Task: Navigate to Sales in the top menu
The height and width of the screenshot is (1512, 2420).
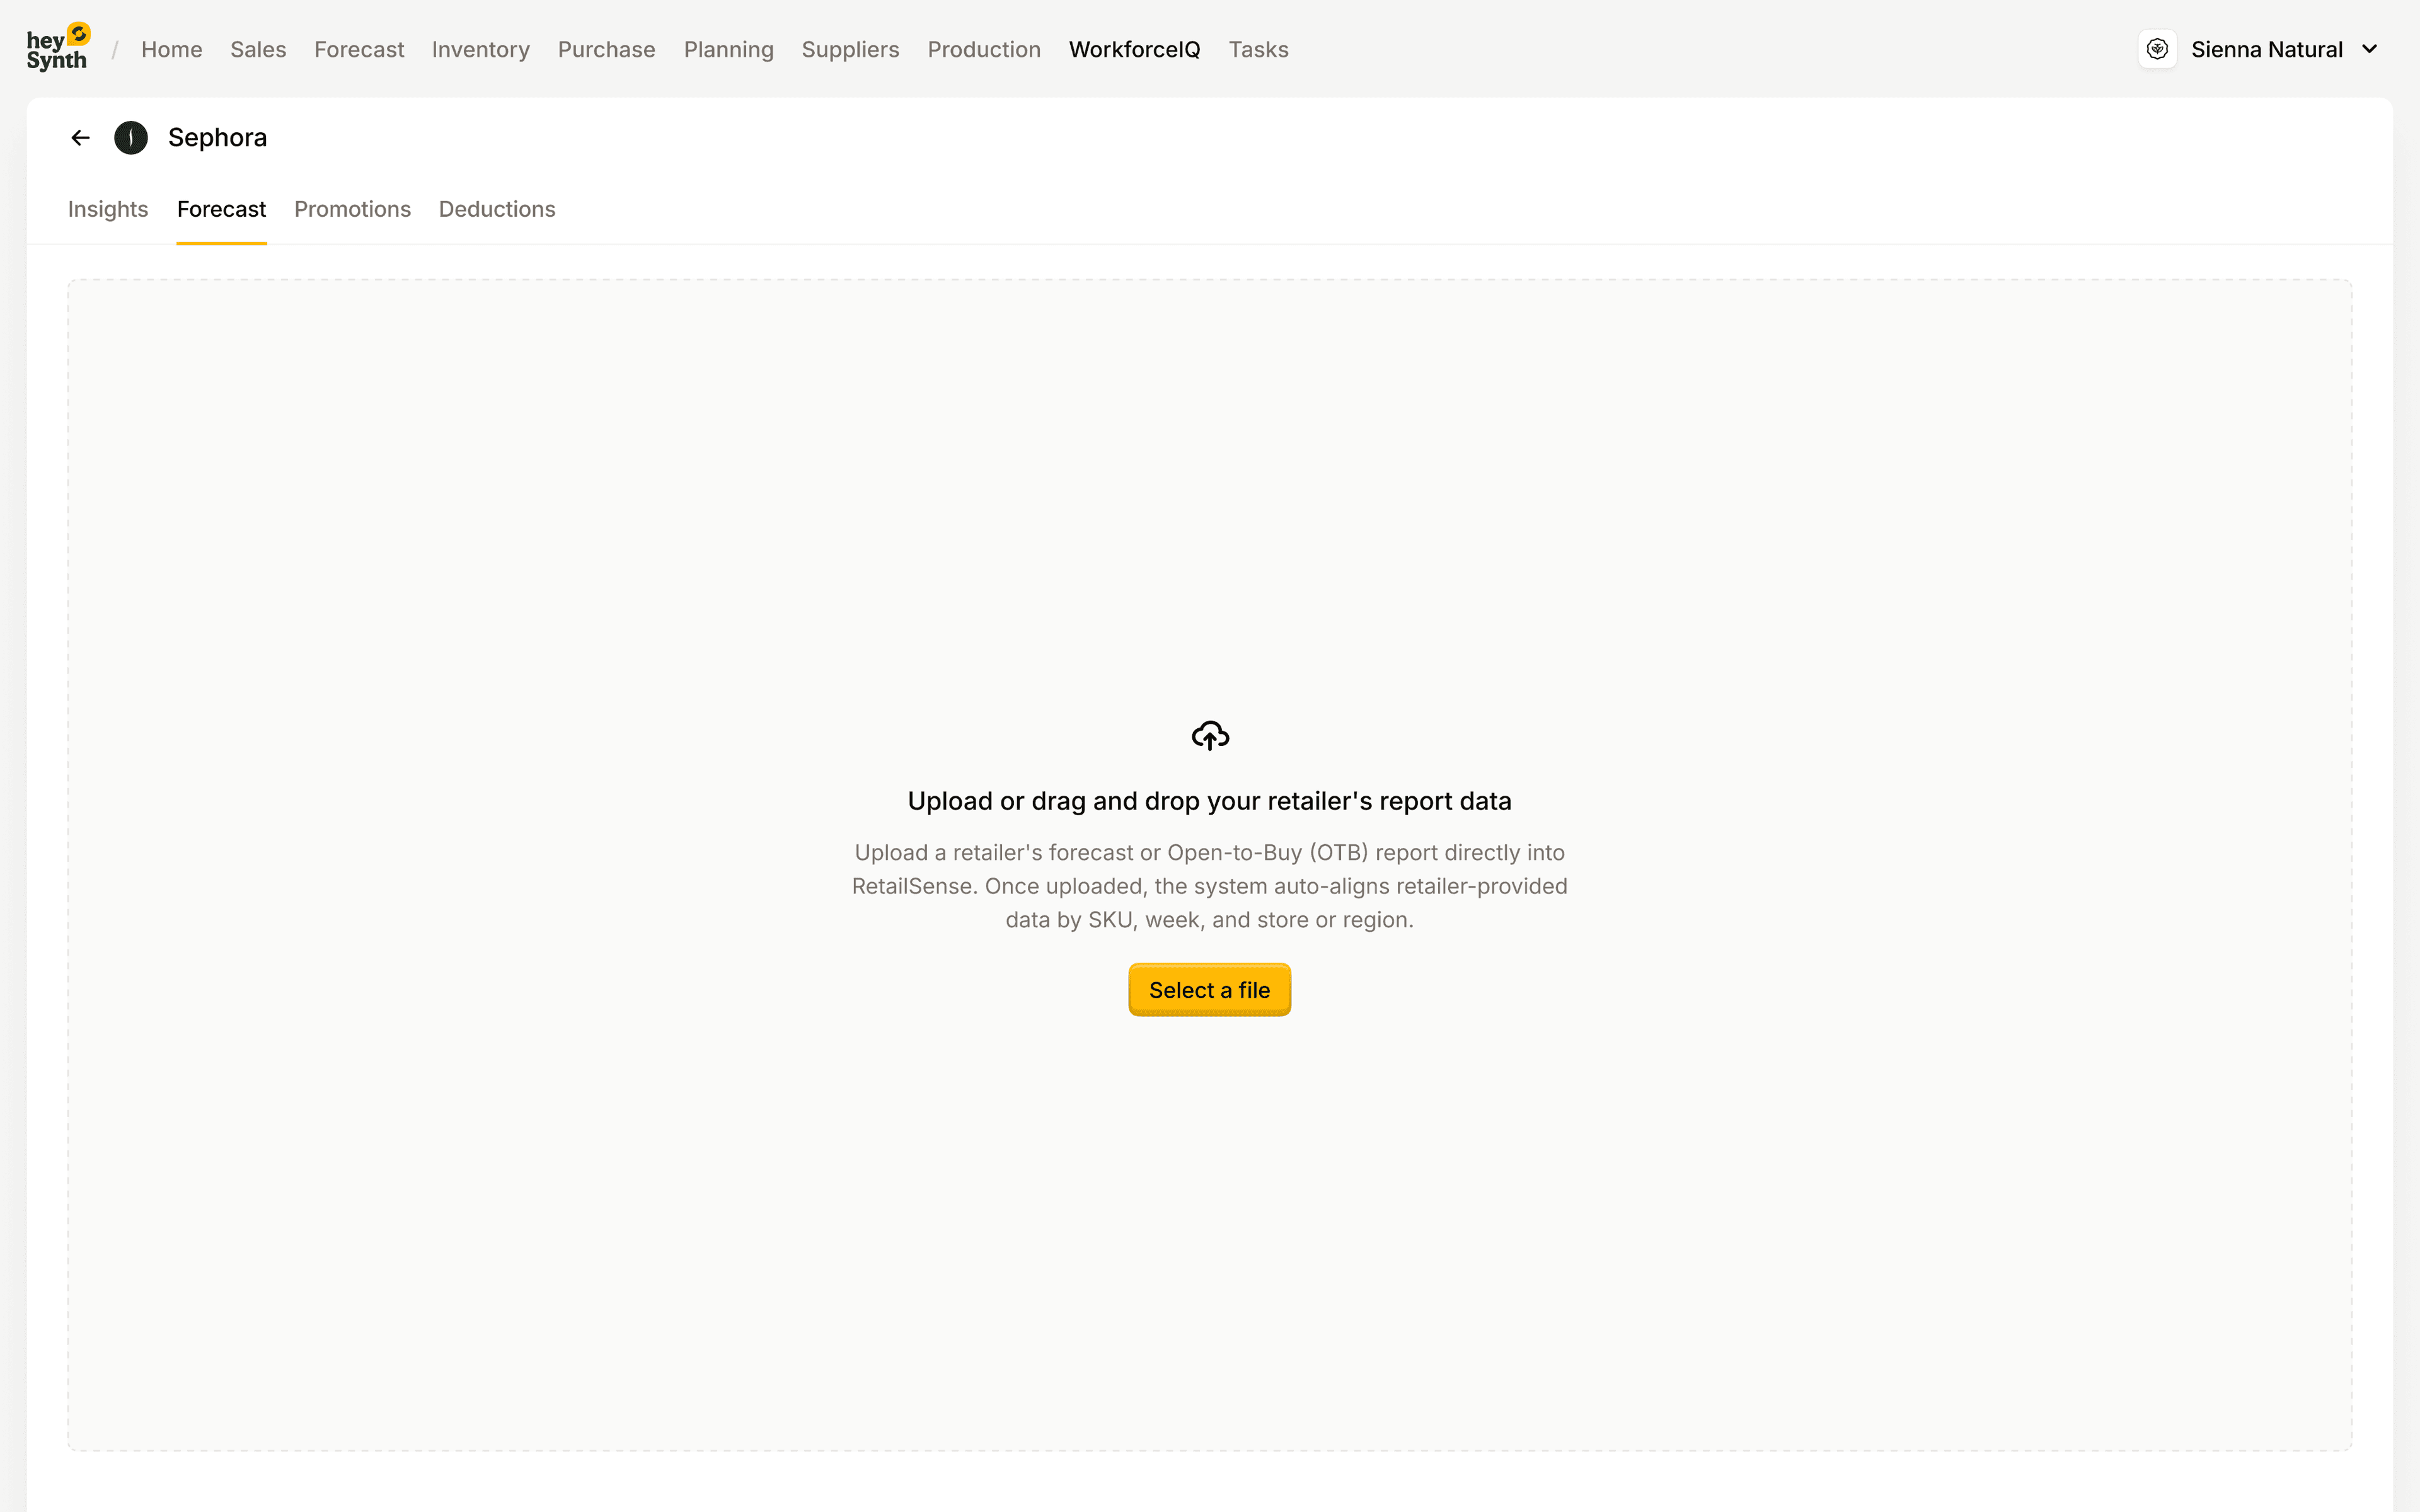Action: tap(258, 49)
